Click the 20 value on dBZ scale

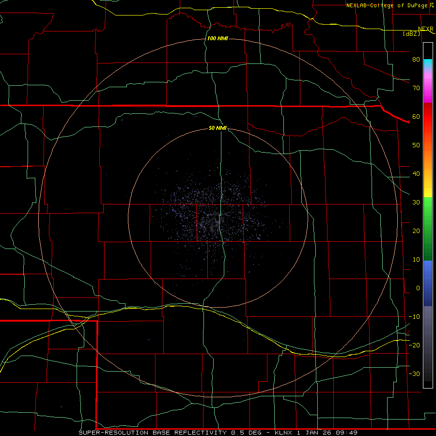click(x=416, y=231)
